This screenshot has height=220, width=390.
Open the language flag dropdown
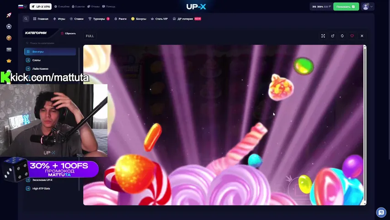coord(22,6)
